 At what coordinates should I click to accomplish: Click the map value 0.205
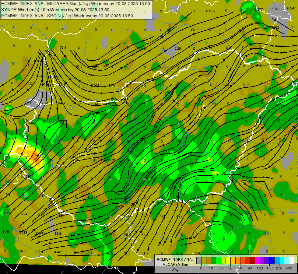click(276, 46)
